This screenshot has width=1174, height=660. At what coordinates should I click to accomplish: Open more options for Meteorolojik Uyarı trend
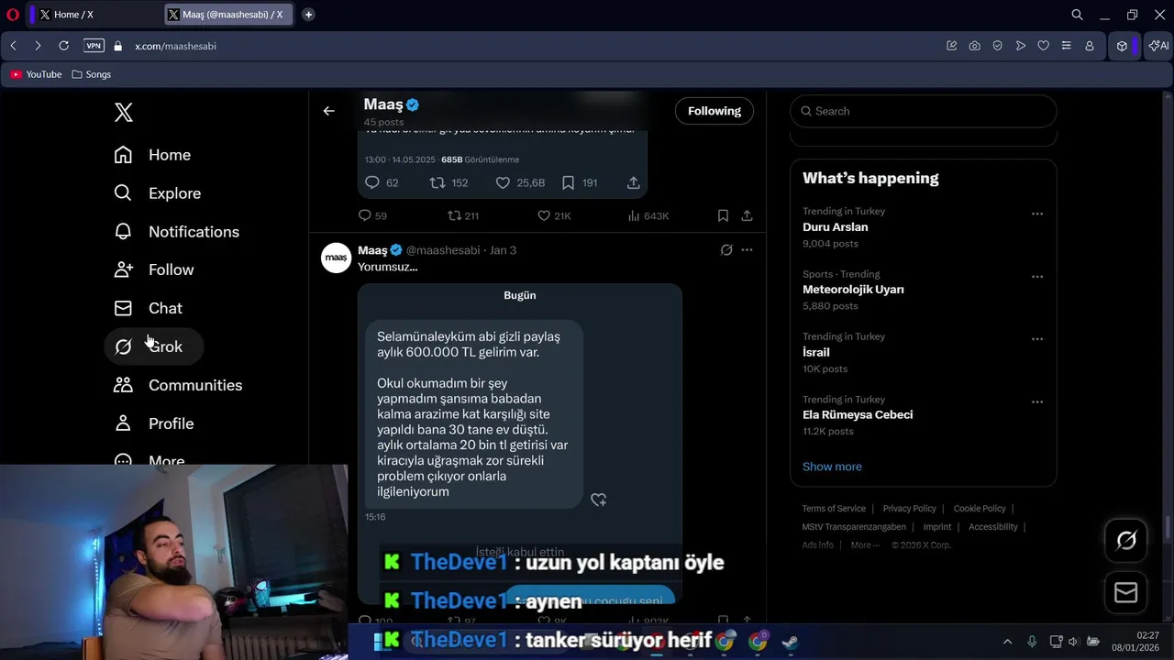click(x=1037, y=276)
